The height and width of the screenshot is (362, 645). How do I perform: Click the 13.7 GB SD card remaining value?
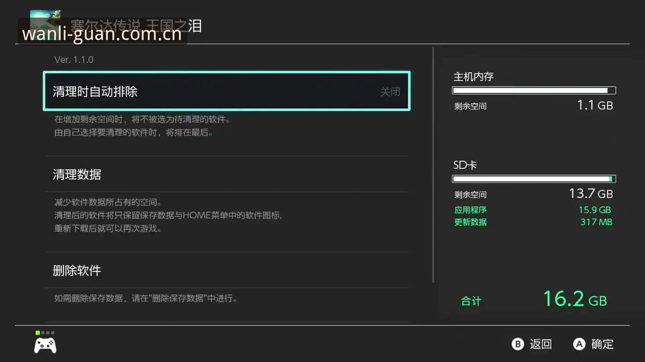coord(591,194)
